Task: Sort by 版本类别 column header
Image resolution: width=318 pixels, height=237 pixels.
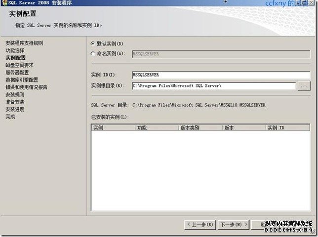Action: [x=200, y=128]
